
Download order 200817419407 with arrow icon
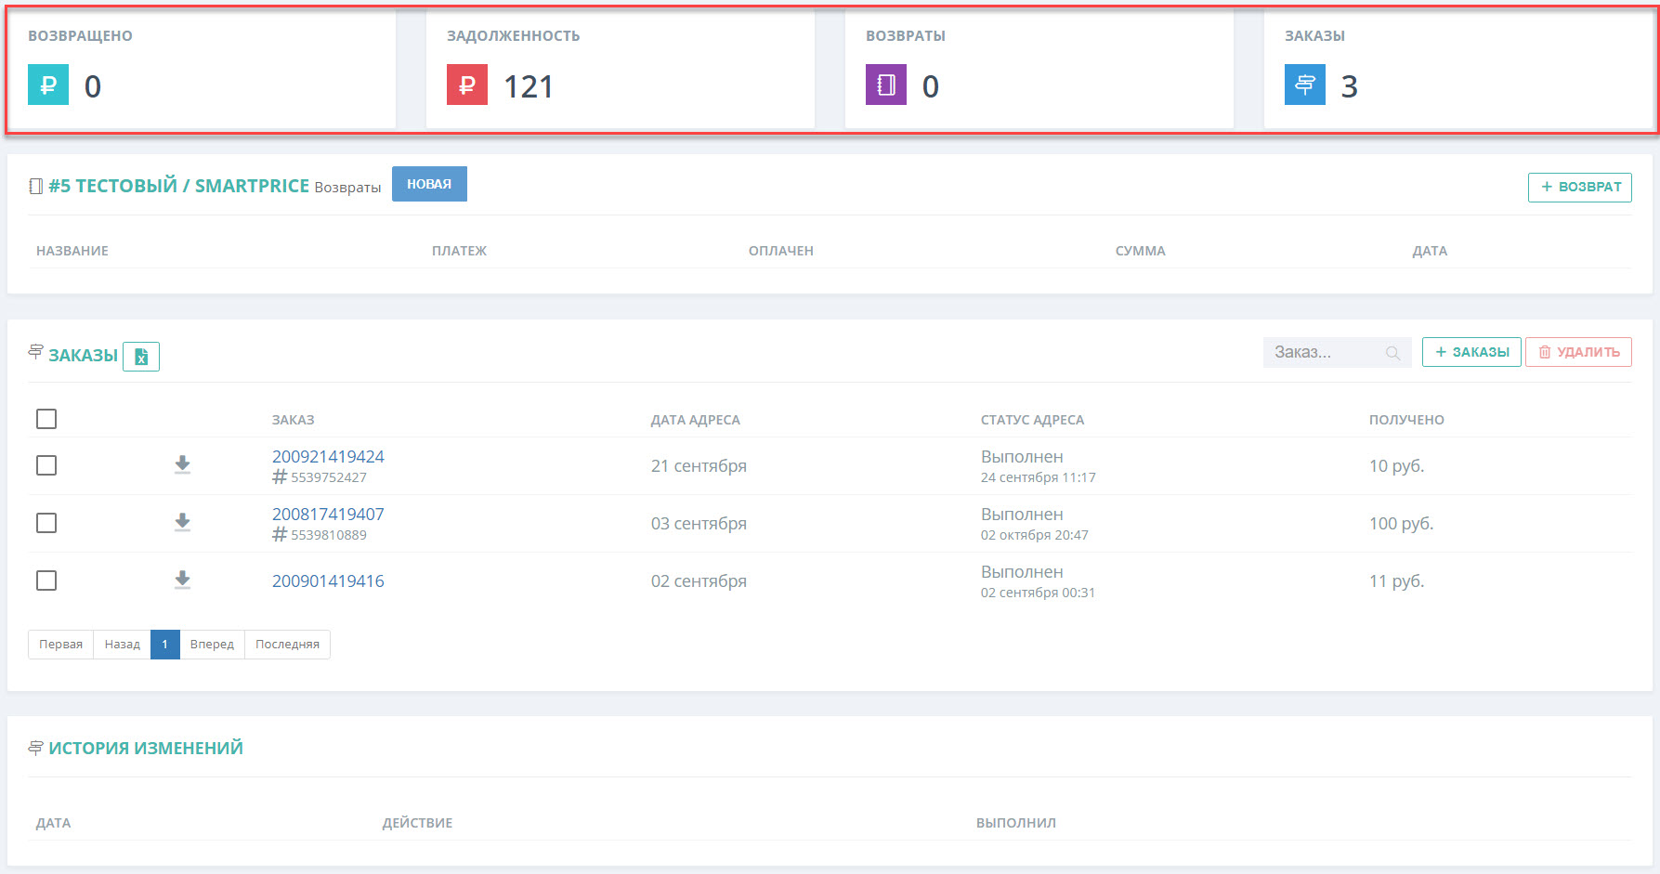coord(183,522)
